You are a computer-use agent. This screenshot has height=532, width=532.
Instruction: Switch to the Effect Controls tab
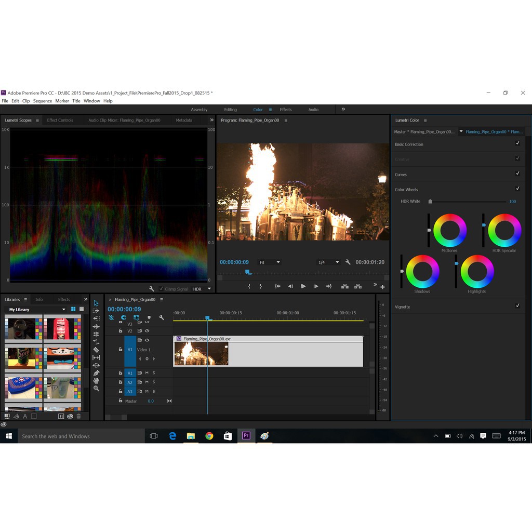60,120
